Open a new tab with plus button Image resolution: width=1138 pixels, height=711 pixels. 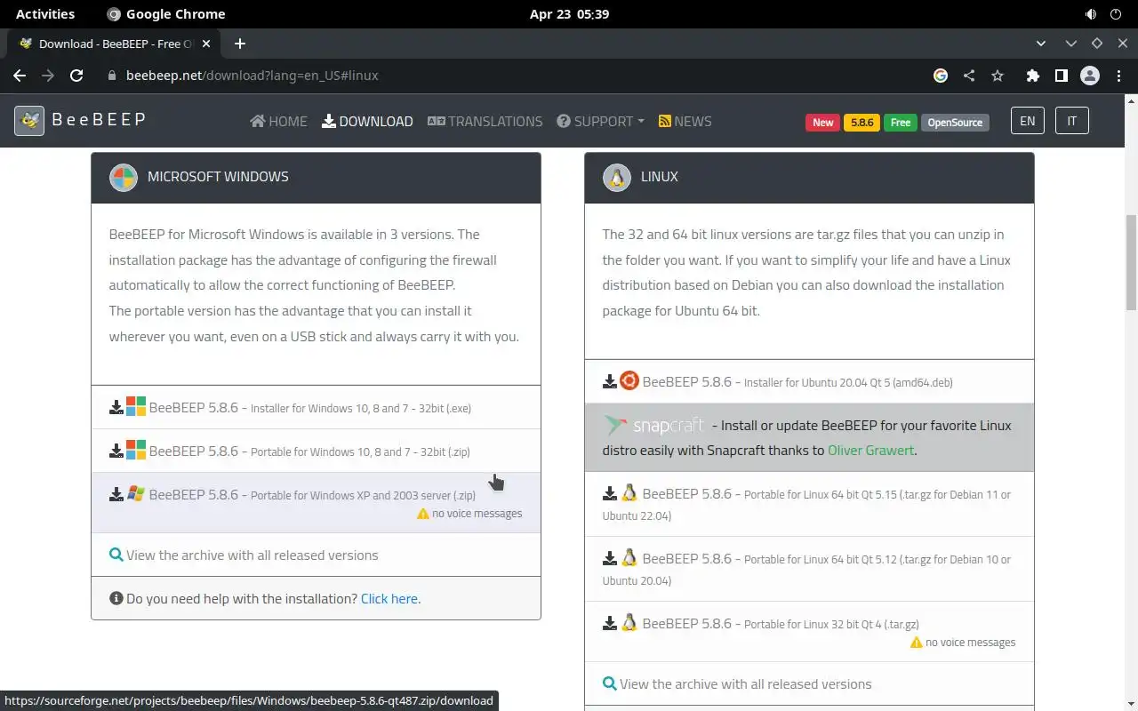coord(240,44)
